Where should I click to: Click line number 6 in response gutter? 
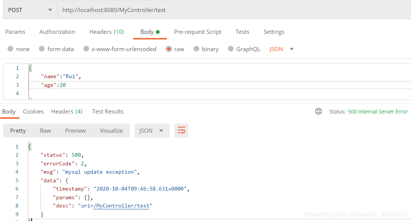pos(17,189)
